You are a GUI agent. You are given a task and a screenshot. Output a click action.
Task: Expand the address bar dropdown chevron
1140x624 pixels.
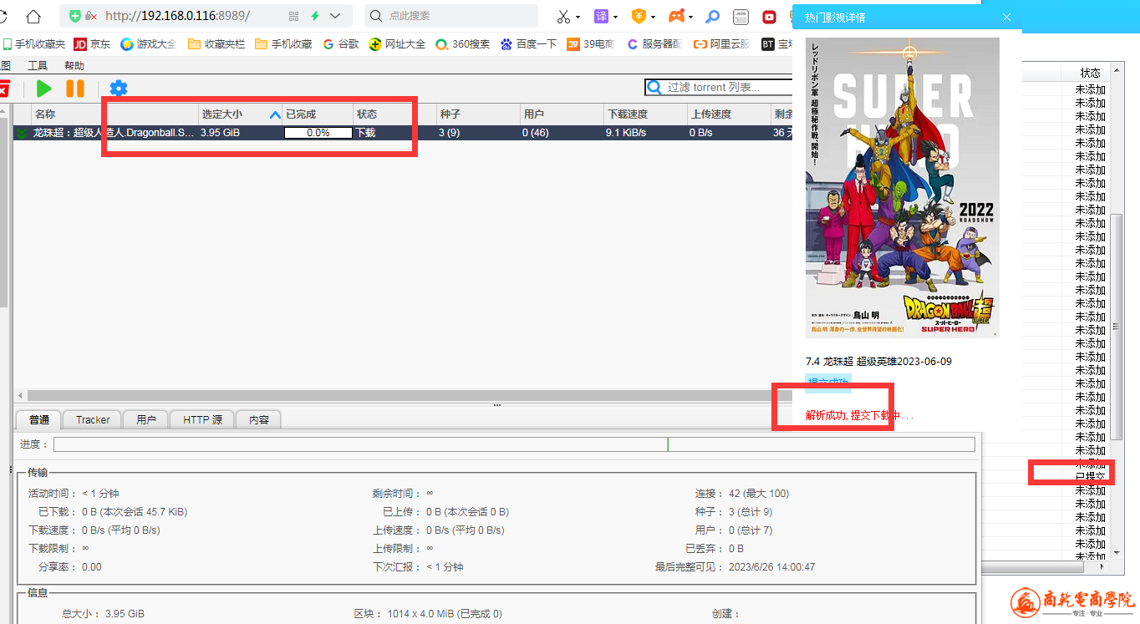point(336,17)
